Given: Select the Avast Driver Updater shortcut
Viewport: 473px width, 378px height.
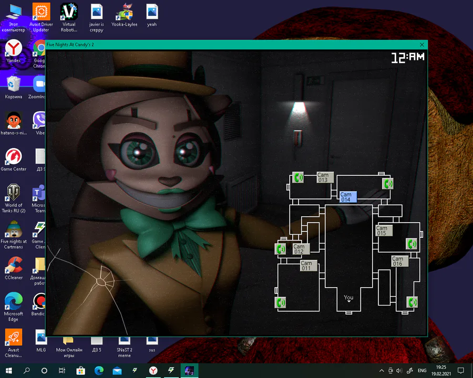Looking at the screenshot, I should pos(41,17).
